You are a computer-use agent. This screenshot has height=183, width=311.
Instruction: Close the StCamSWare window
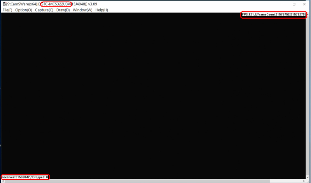(304, 4)
